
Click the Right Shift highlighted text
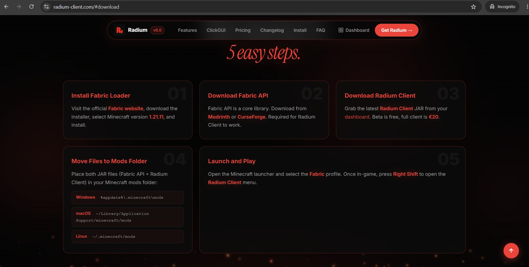click(405, 174)
